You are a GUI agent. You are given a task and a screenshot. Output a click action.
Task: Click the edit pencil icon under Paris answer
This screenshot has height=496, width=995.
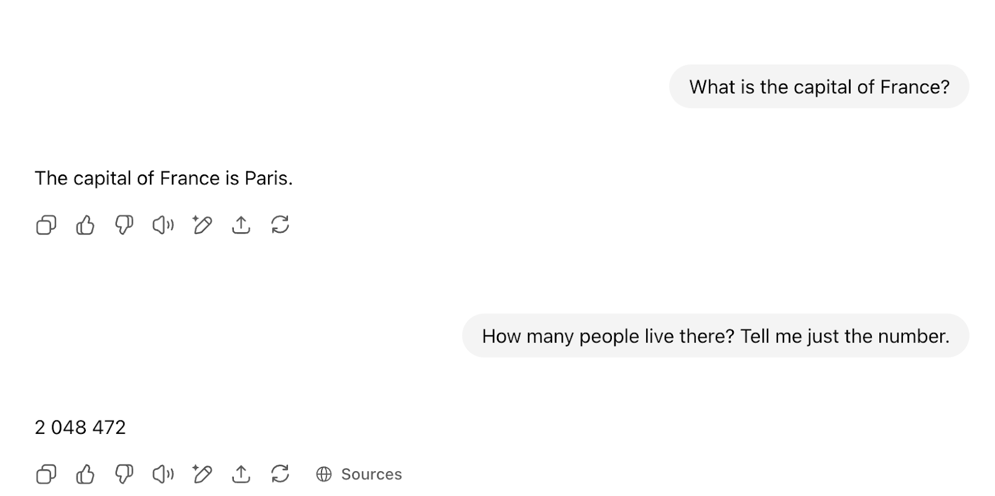(202, 225)
